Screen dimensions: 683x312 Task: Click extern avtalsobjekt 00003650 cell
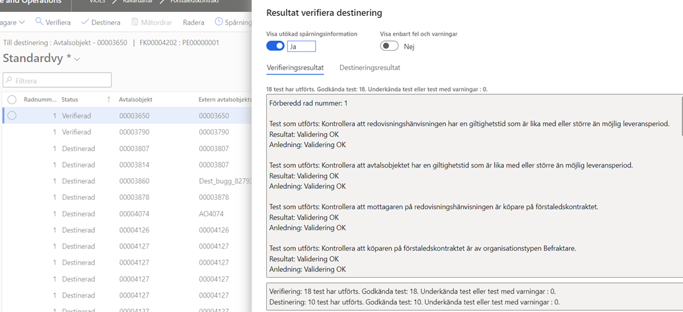(214, 116)
